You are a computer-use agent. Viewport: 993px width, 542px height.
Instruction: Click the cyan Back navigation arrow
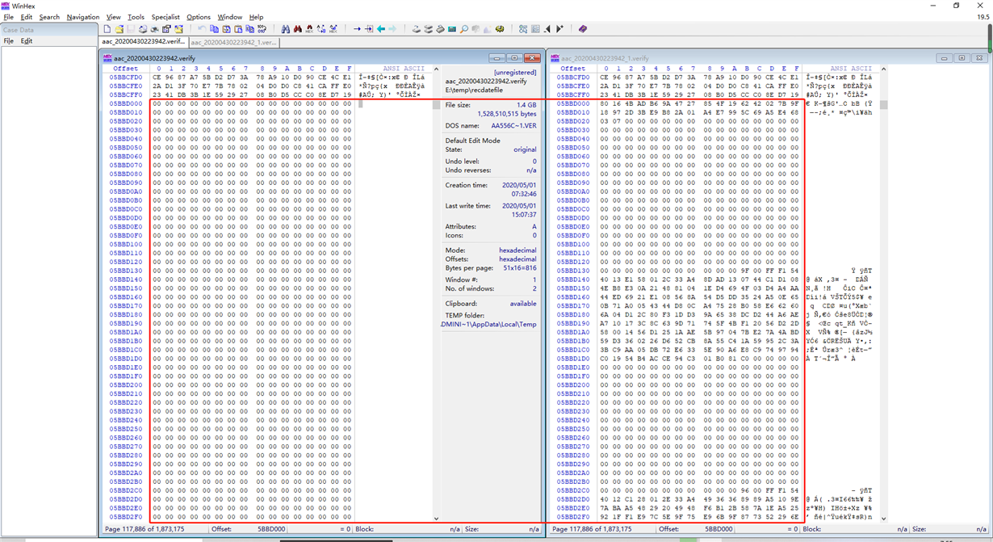coord(381,29)
